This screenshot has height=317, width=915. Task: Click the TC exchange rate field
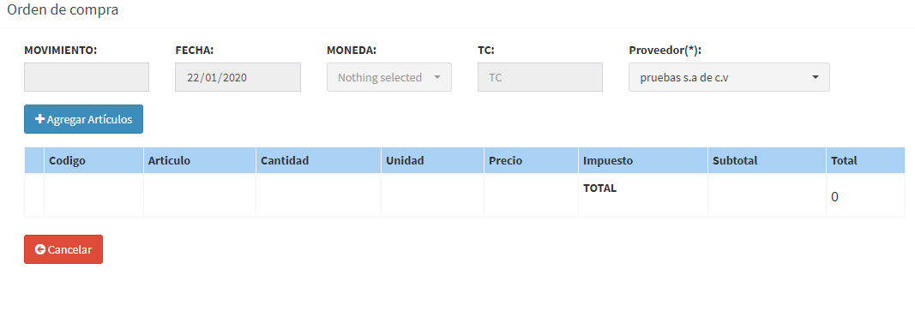[x=539, y=77]
